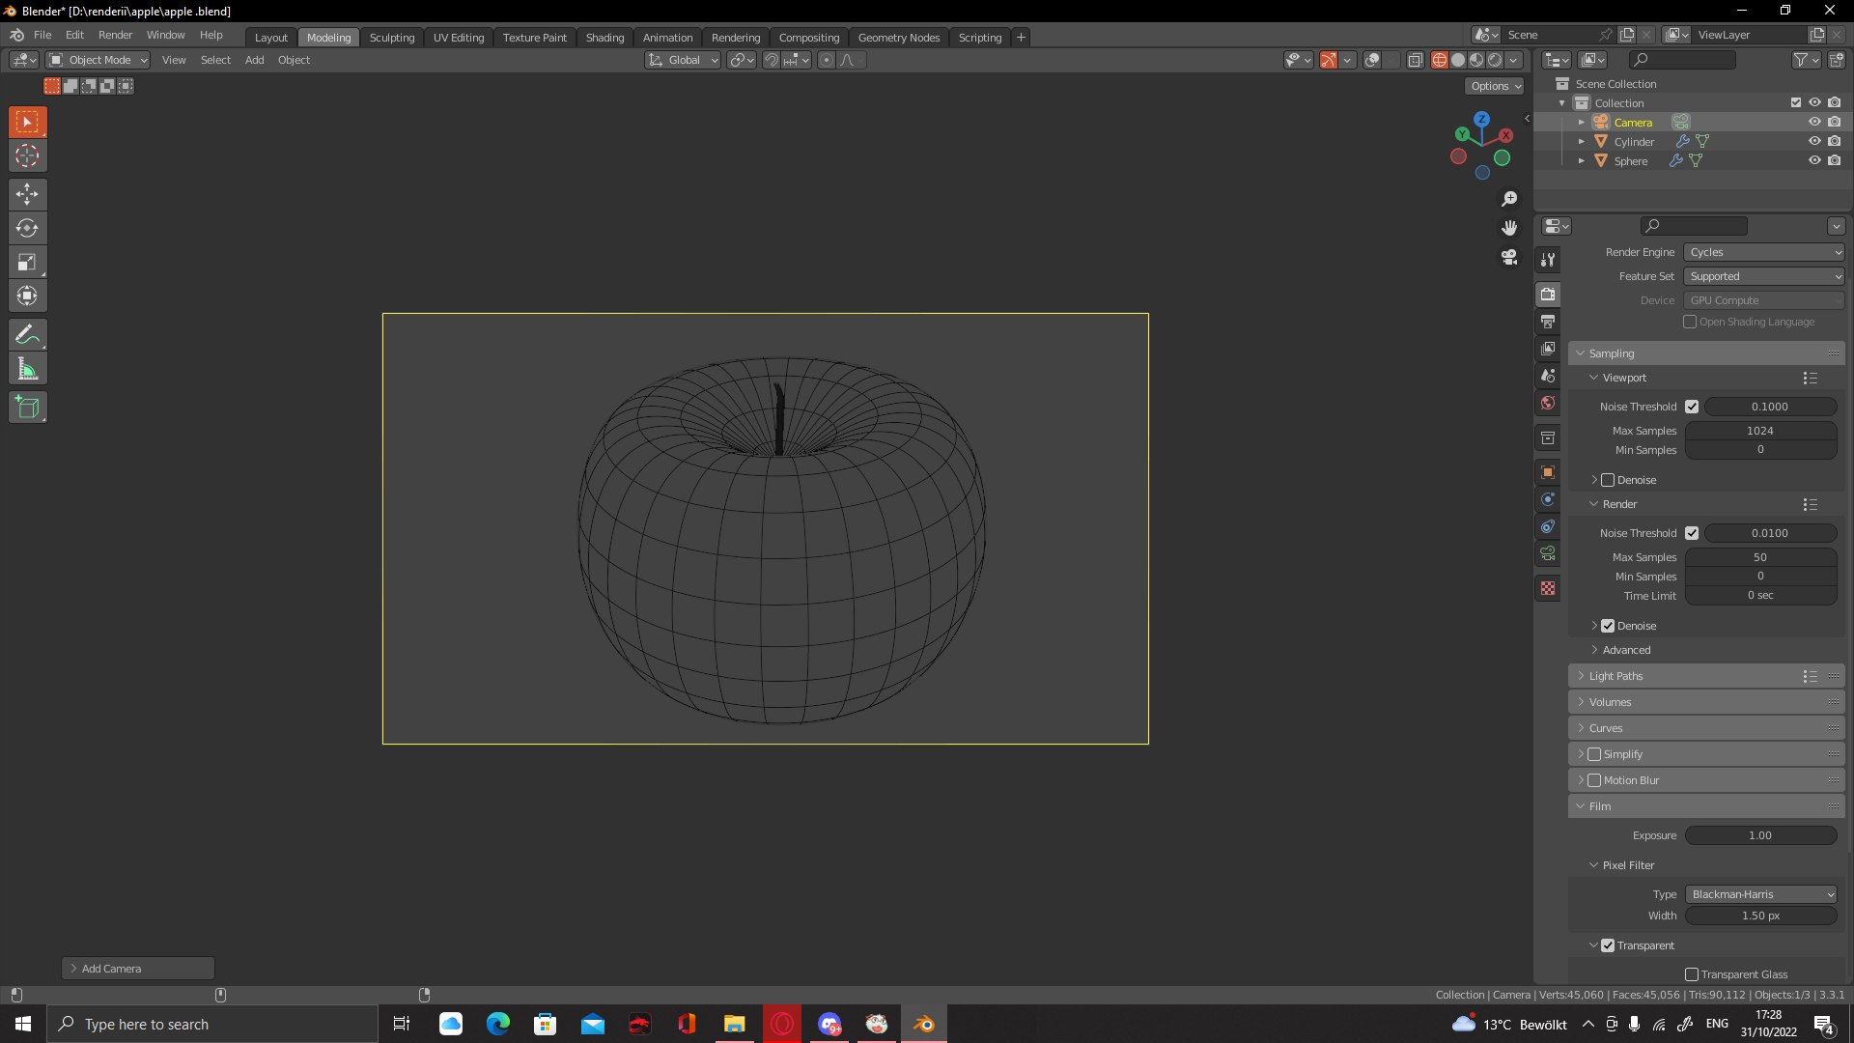Switch to wireframe viewport shading
1854x1043 pixels.
pyautogui.click(x=1440, y=60)
